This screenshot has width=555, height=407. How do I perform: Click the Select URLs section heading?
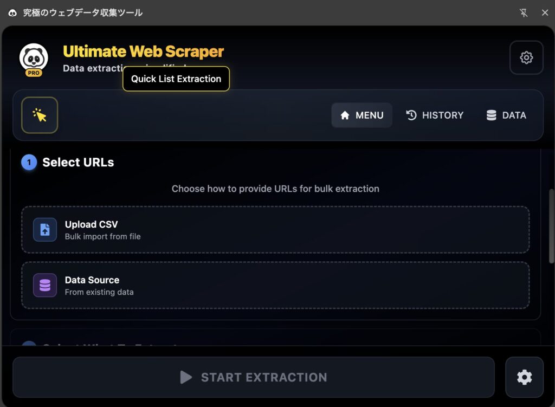pos(78,162)
